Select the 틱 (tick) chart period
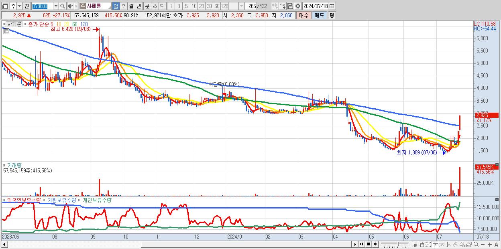Viewport: 501px width, 249px height. (162, 6)
